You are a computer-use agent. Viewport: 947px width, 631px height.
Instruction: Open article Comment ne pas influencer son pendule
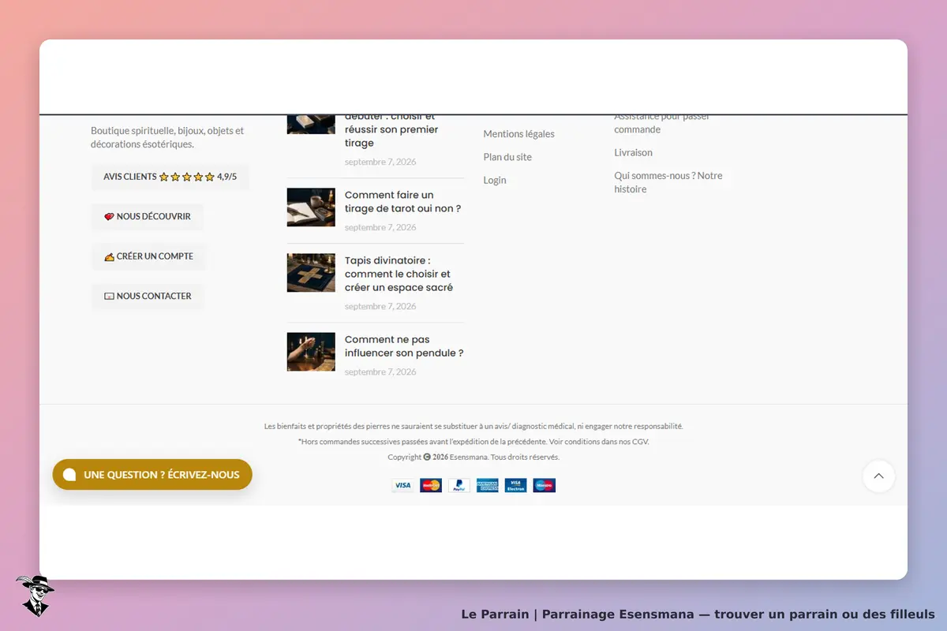point(404,346)
